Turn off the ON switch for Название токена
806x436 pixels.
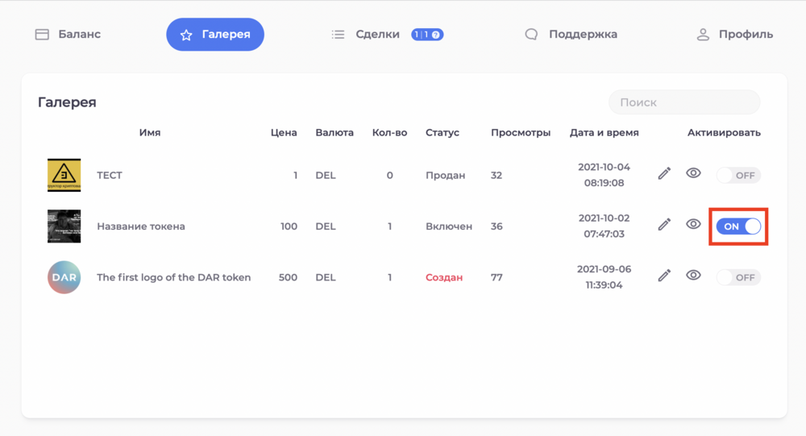738,226
